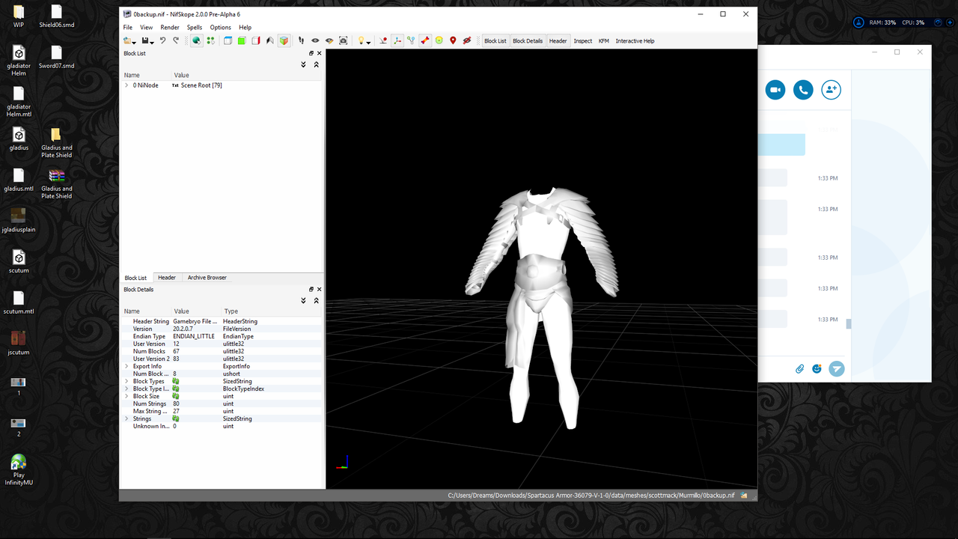Click the eye view icon
958x539 pixels.
coord(315,40)
